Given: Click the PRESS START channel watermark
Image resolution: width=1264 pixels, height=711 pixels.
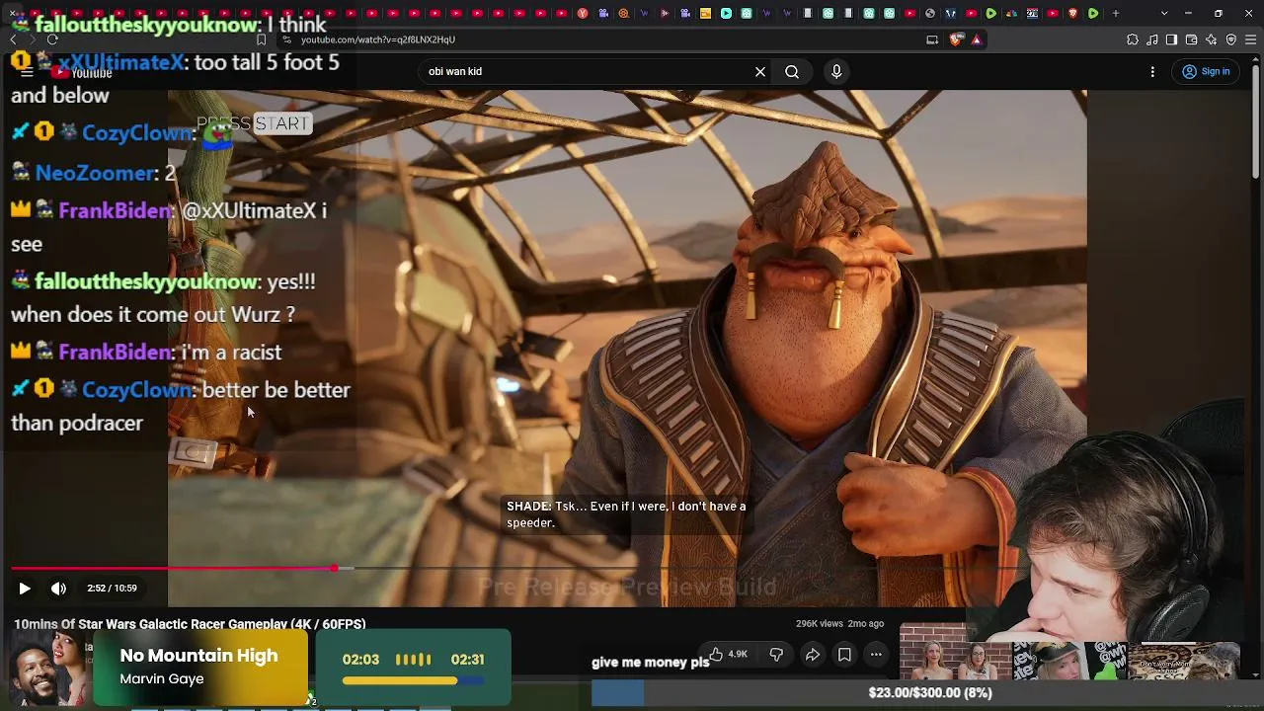Looking at the screenshot, I should (255, 123).
